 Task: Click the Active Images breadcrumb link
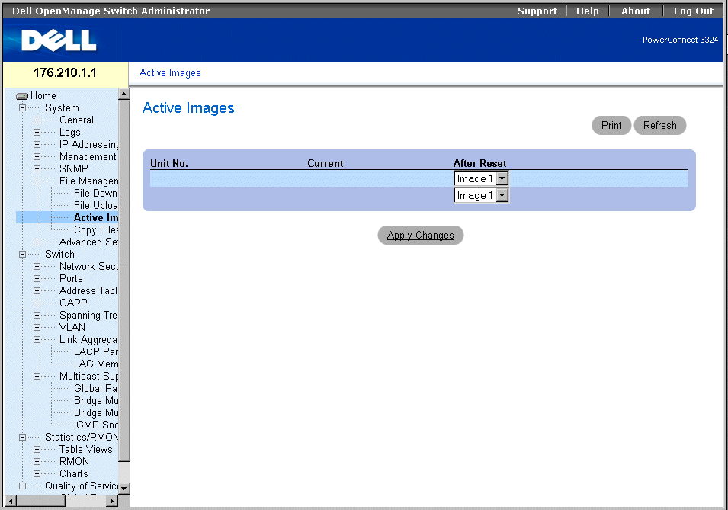coord(170,73)
